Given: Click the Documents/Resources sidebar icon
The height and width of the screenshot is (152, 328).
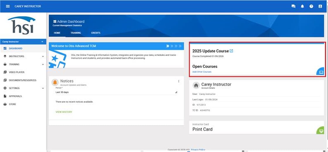Looking at the screenshot, I should coord(5,80).
